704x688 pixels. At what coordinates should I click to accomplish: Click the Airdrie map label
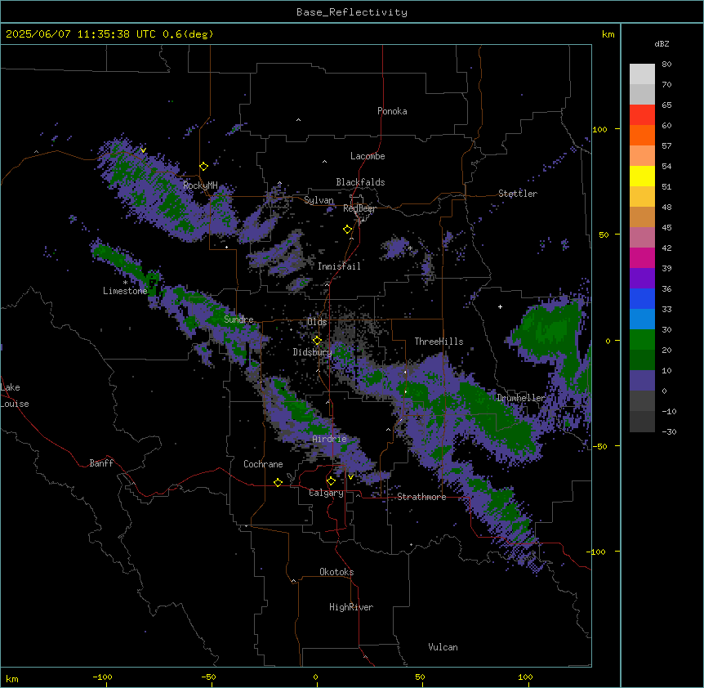330,439
